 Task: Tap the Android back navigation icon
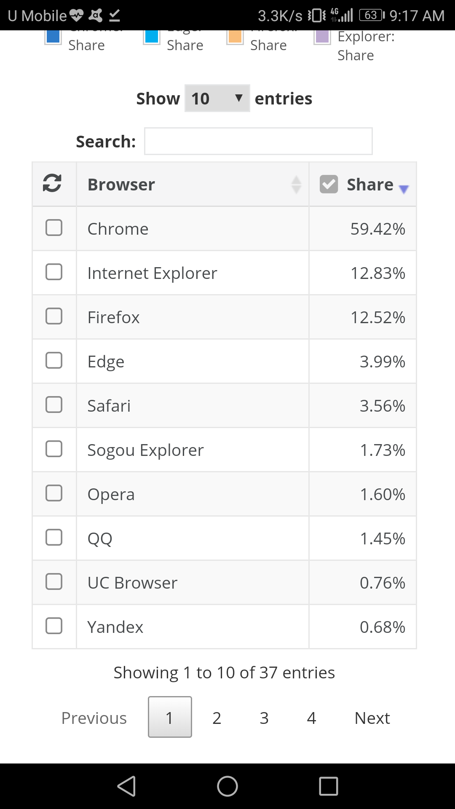[x=126, y=786]
